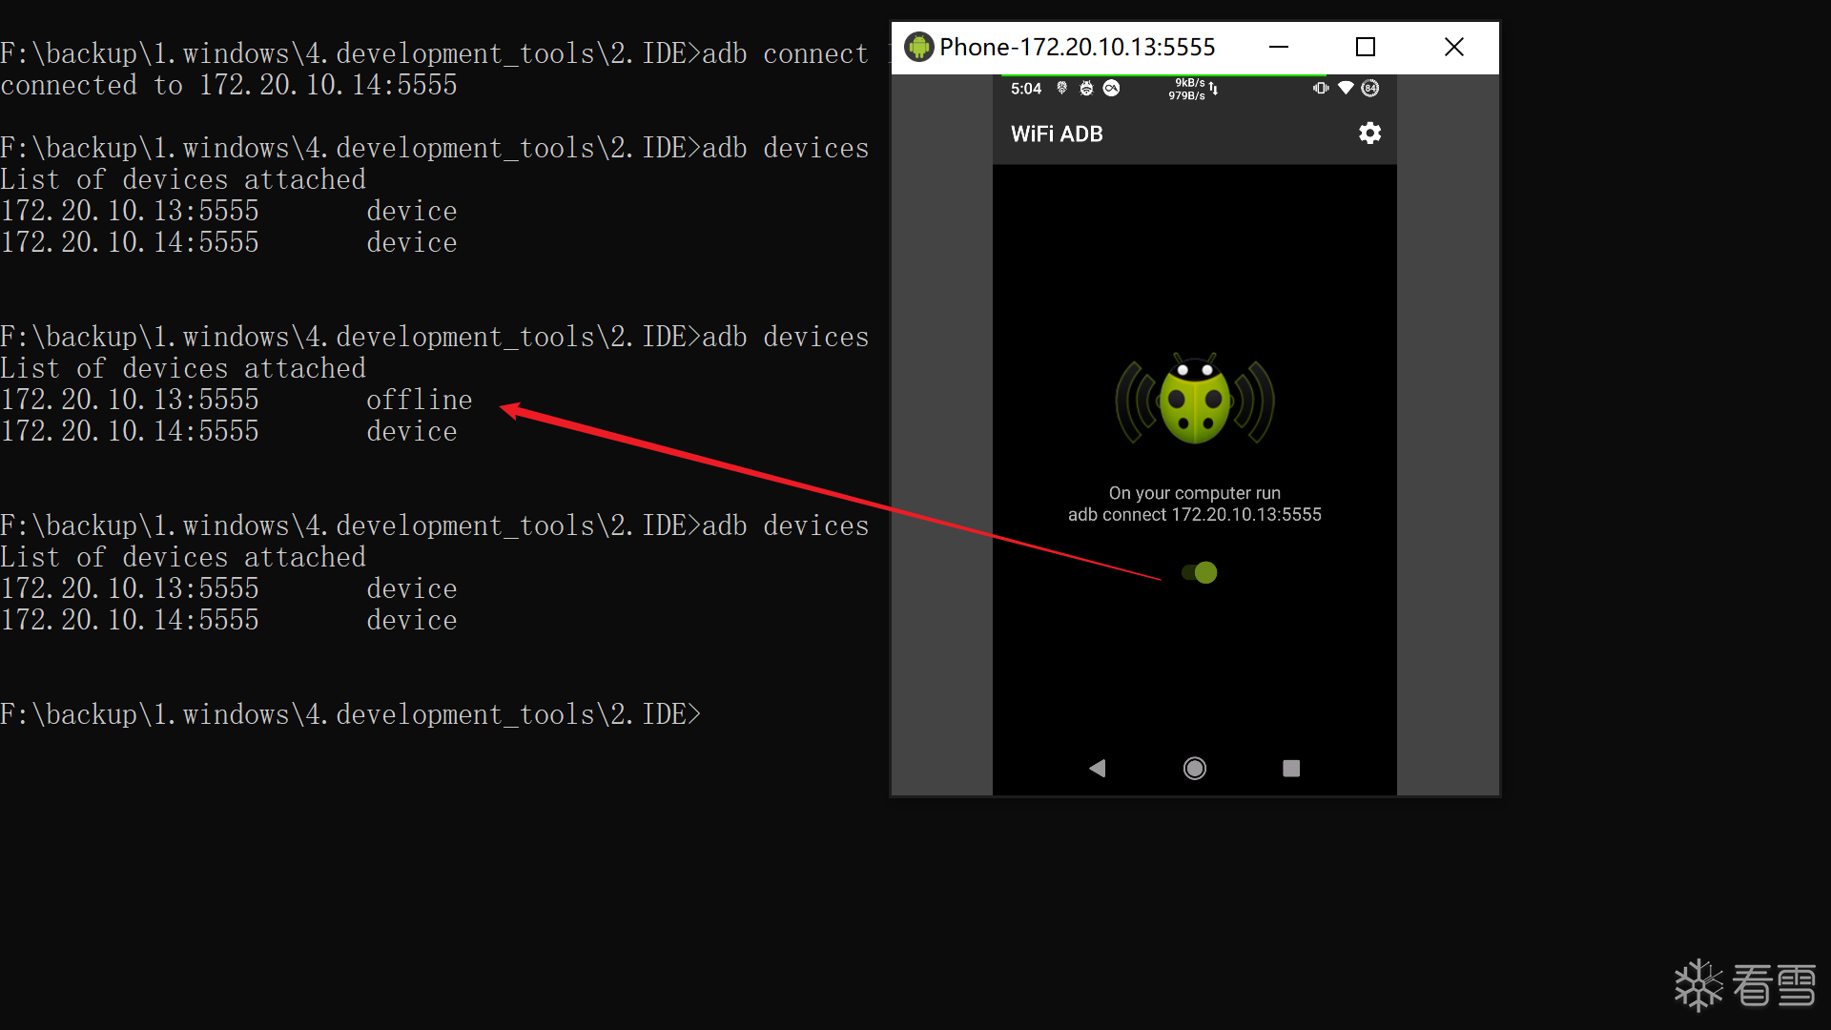Minimize the Phone-172.20.10.13:5555 window

pyautogui.click(x=1279, y=47)
